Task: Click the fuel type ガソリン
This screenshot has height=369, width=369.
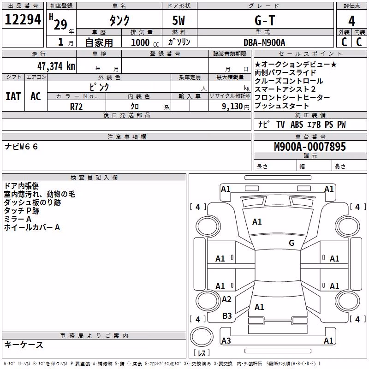Action: (179, 42)
